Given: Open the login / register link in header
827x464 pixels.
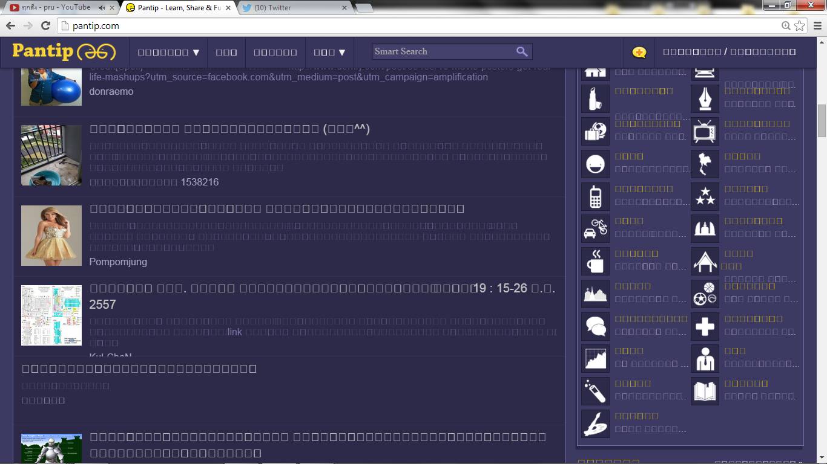Looking at the screenshot, I should (x=729, y=53).
